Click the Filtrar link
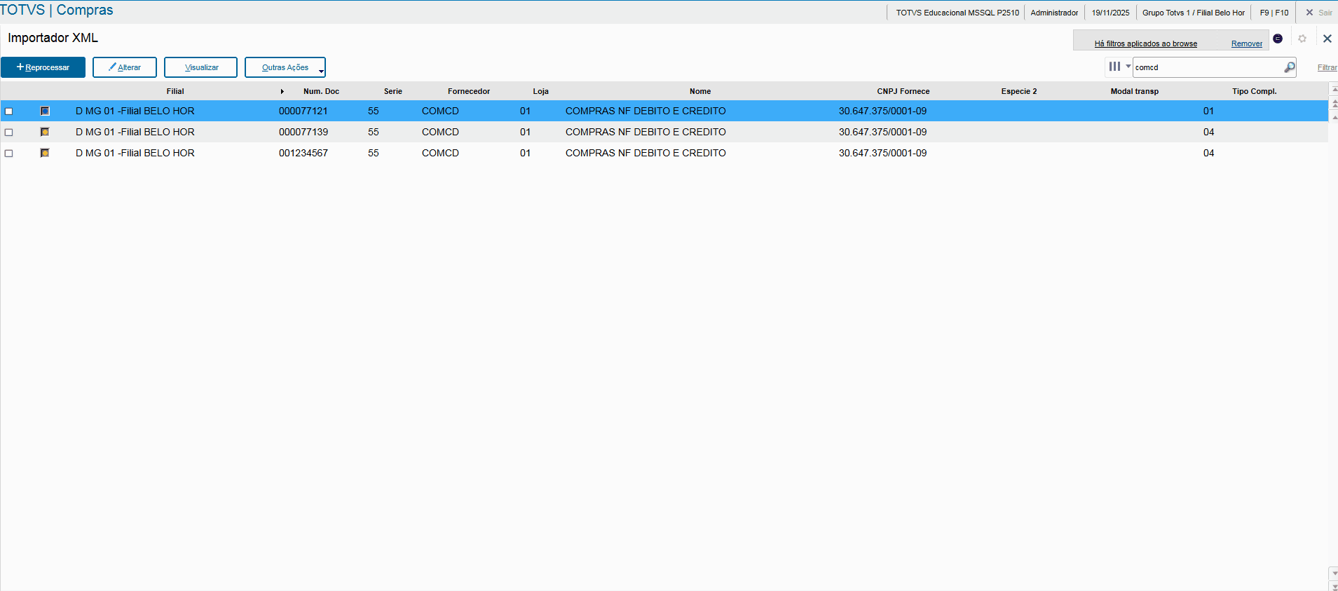Screen dimensions: 1338x591 1327,67
